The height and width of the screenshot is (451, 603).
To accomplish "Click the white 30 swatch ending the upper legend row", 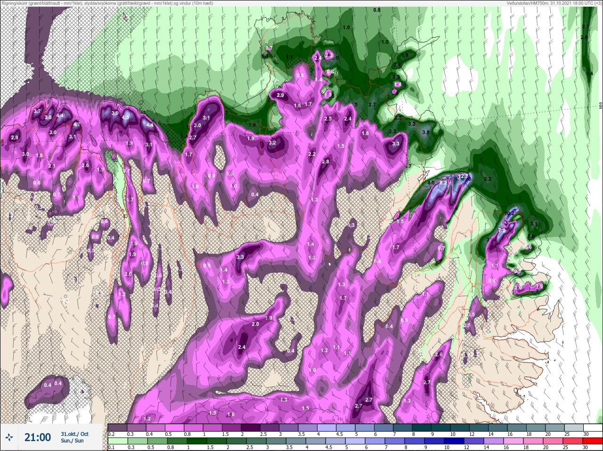I will 593,428.
